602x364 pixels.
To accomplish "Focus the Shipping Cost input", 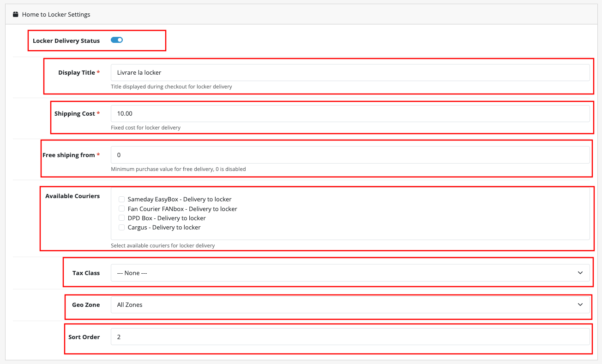I will coord(350,113).
